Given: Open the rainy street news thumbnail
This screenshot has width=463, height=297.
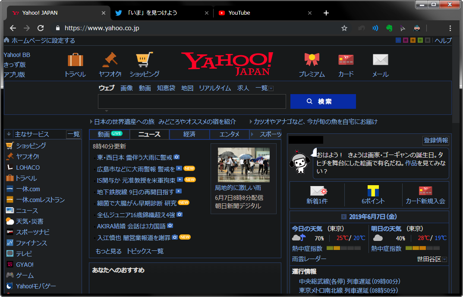Looking at the screenshot, I should [x=244, y=165].
